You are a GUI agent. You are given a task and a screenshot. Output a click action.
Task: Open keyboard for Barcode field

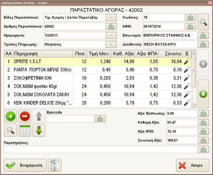click(x=100, y=119)
